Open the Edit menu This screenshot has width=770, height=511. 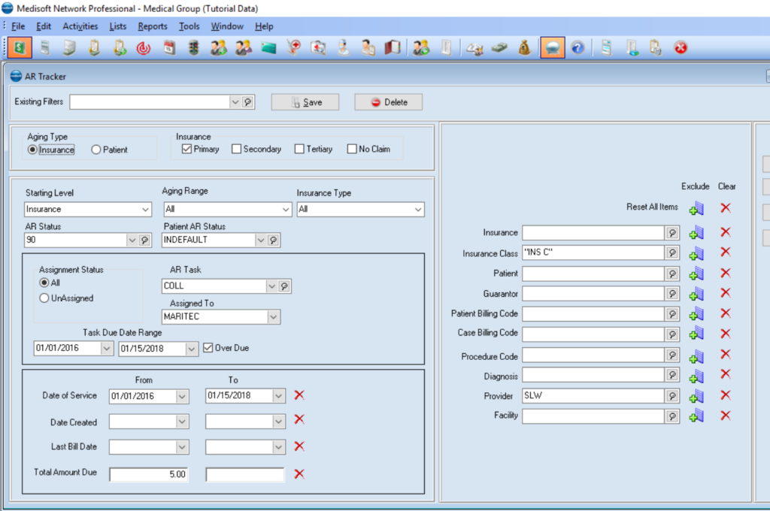(x=43, y=26)
